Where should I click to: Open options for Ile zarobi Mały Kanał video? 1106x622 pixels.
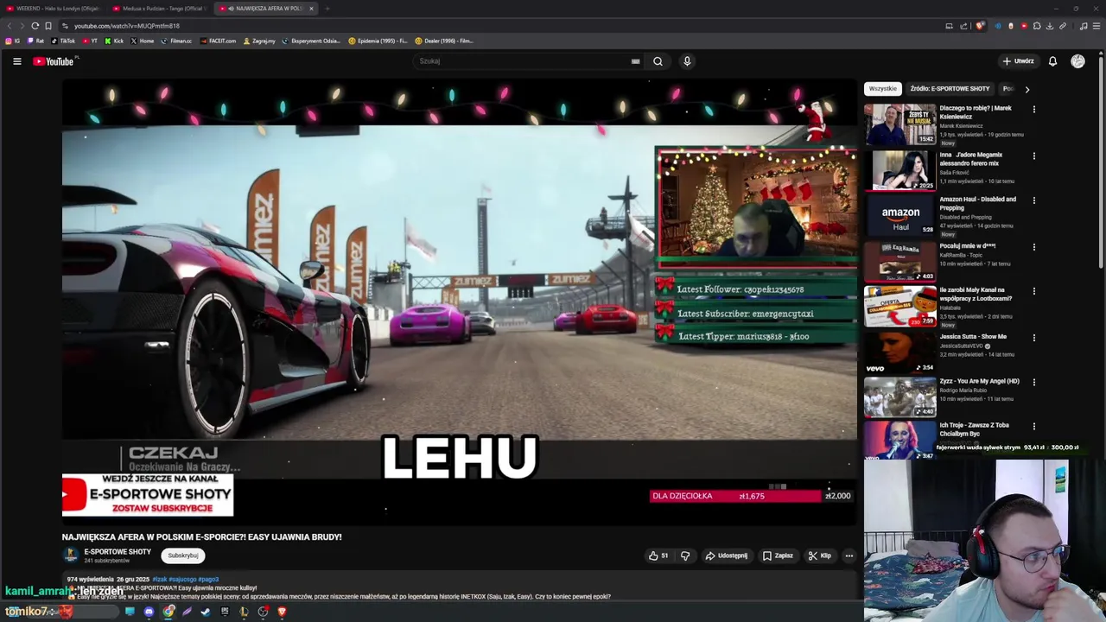1033,291
